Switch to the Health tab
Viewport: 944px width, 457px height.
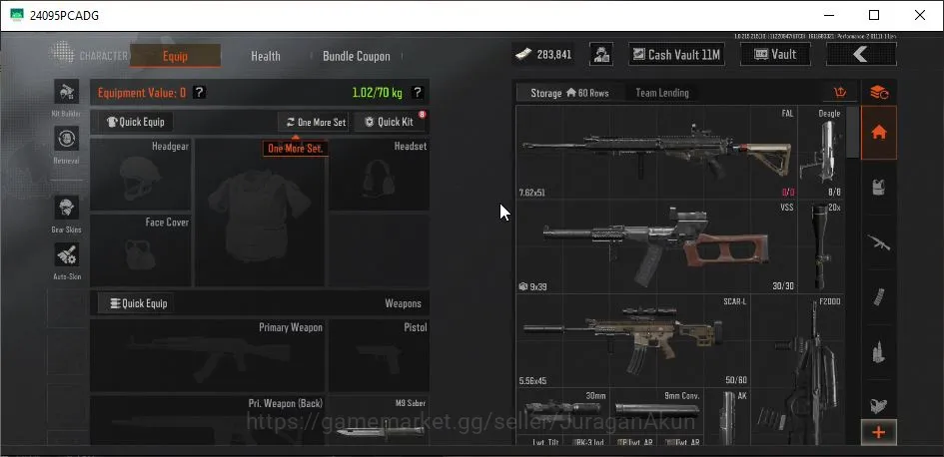(266, 56)
